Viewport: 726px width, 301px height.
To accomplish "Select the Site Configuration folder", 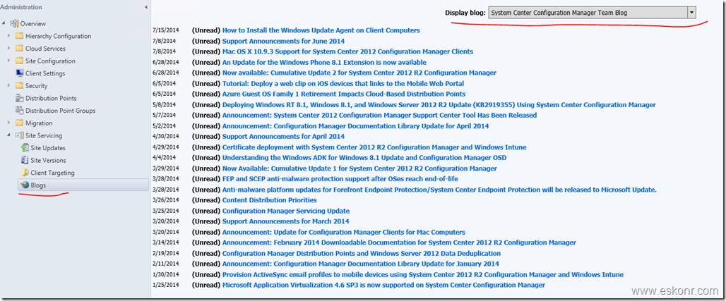I will [50, 61].
